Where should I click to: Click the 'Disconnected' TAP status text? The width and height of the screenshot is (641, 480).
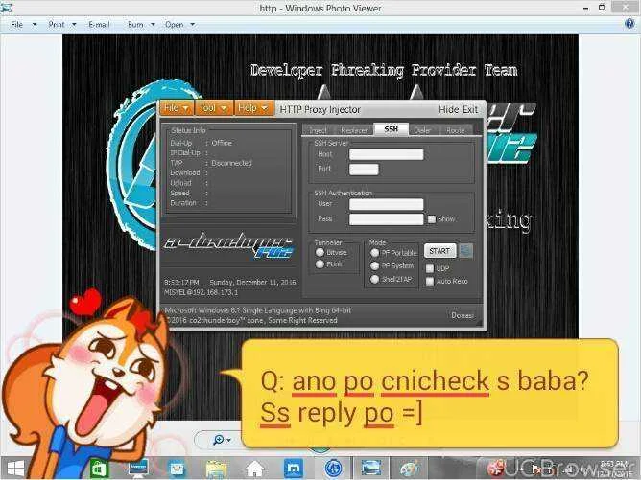[x=231, y=163]
